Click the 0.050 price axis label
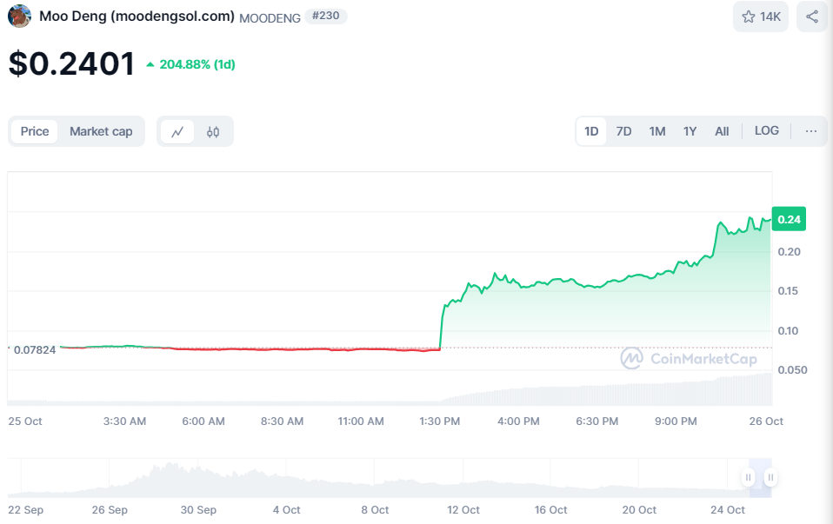This screenshot has width=833, height=524. point(792,370)
